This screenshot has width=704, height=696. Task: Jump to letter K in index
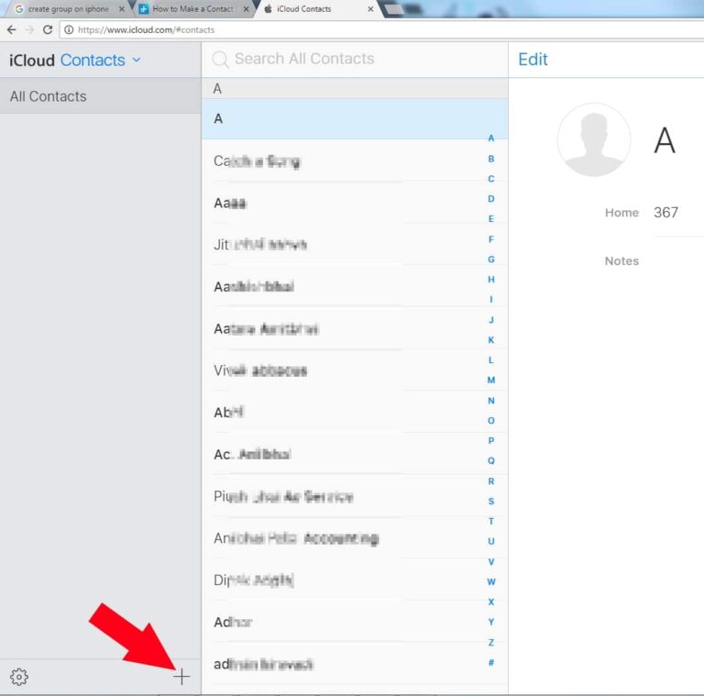point(491,340)
